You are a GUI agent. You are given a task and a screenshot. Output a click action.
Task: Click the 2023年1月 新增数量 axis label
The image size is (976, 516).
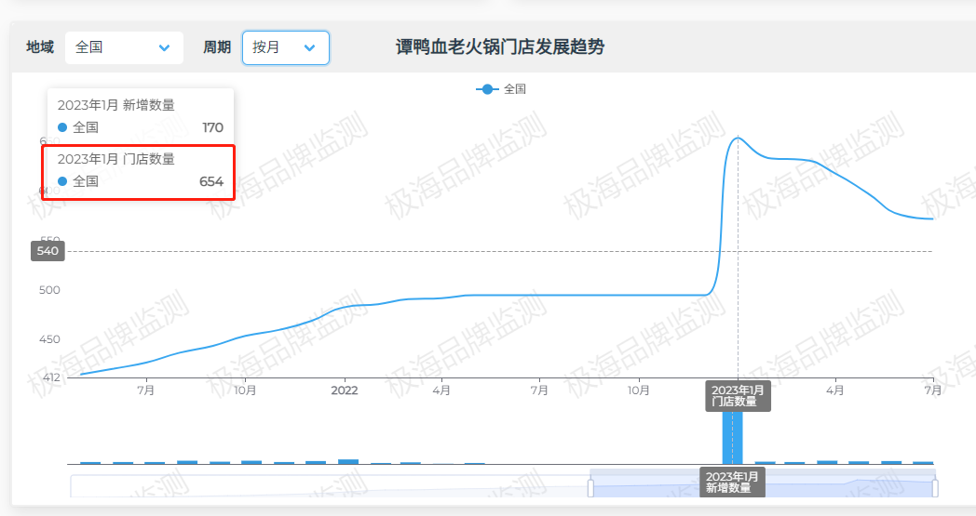[733, 482]
